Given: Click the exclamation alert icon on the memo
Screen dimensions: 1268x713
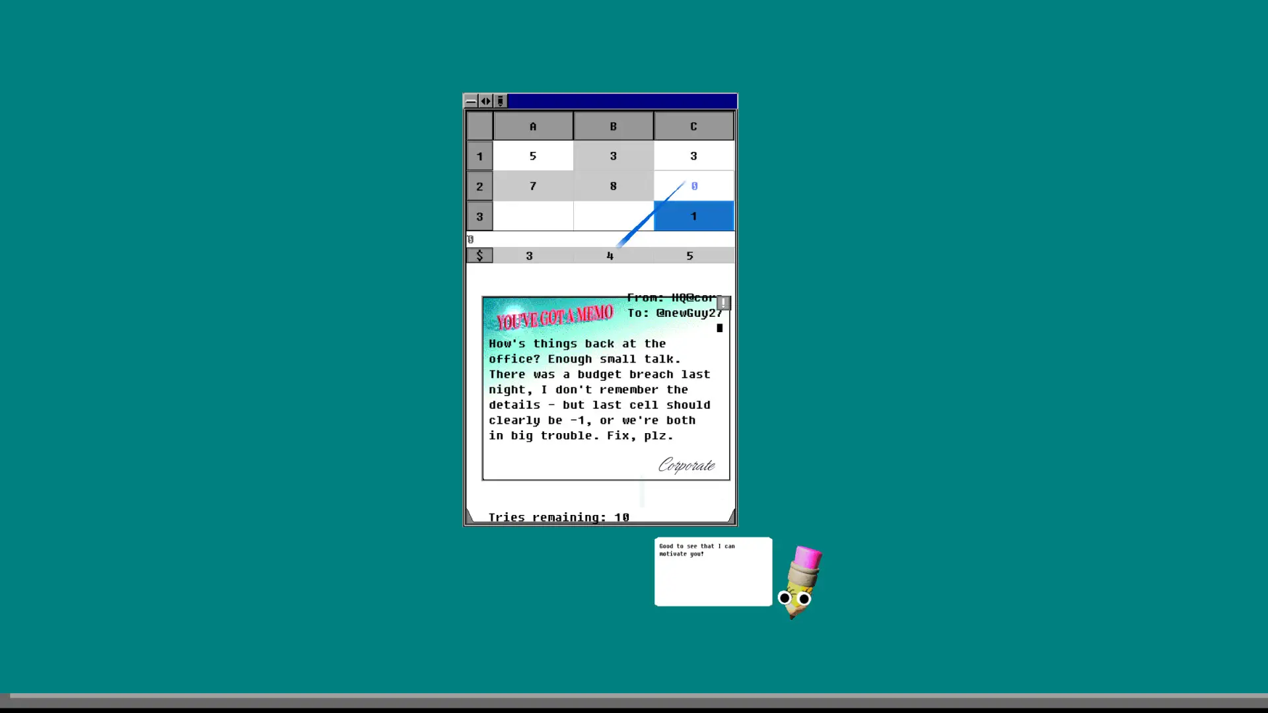Looking at the screenshot, I should (x=724, y=303).
